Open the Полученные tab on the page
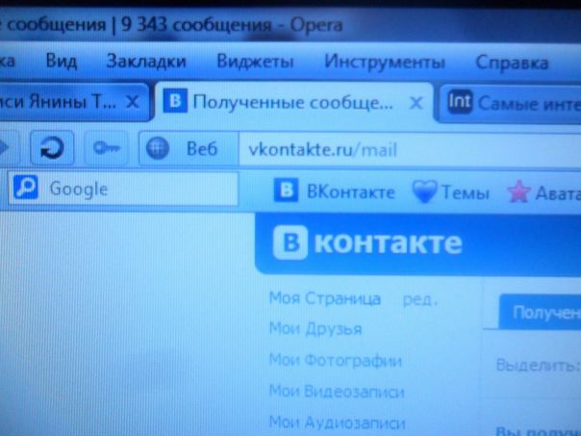Viewport: 581px width, 436px height. pos(541,312)
